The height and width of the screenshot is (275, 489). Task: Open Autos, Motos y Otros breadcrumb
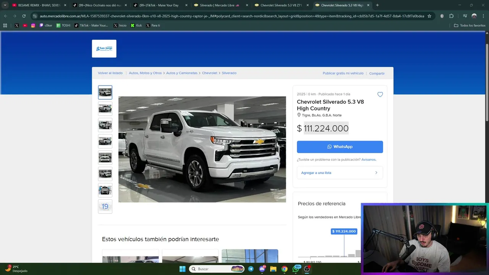click(x=145, y=73)
